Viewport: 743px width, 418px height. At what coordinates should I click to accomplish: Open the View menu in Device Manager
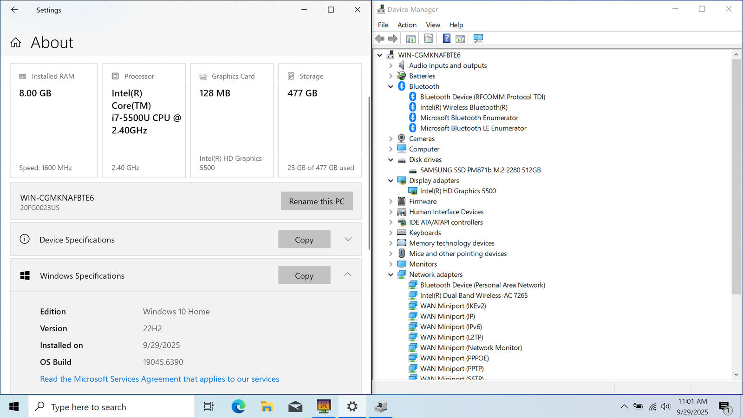click(x=433, y=25)
